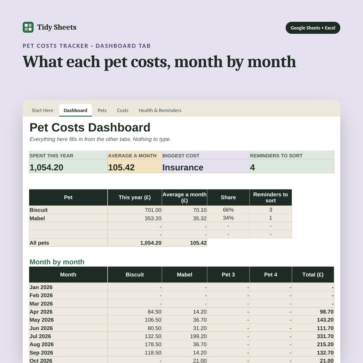Select the Jun 2026 row label
The image size is (363, 363).
(68, 328)
